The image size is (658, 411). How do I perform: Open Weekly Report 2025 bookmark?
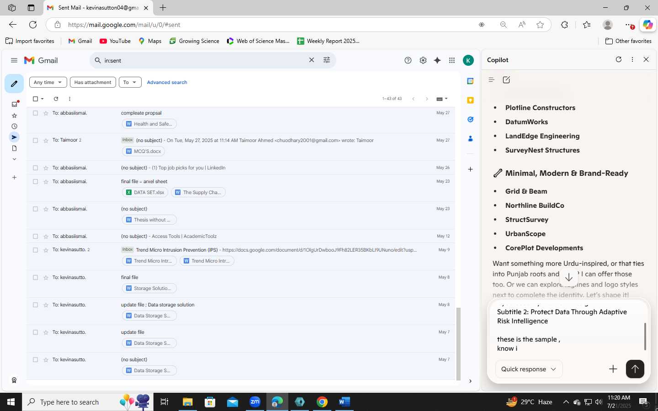328,41
